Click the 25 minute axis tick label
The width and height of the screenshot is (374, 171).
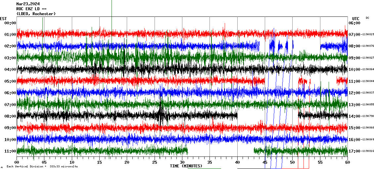[x=155, y=162]
